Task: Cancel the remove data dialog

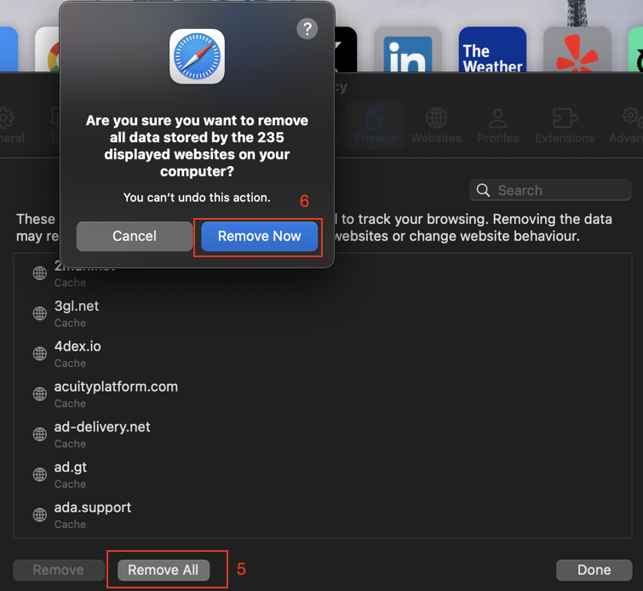Action: pos(135,236)
